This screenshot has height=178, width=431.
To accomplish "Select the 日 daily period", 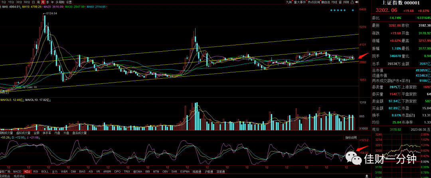I will click(x=34, y=2).
